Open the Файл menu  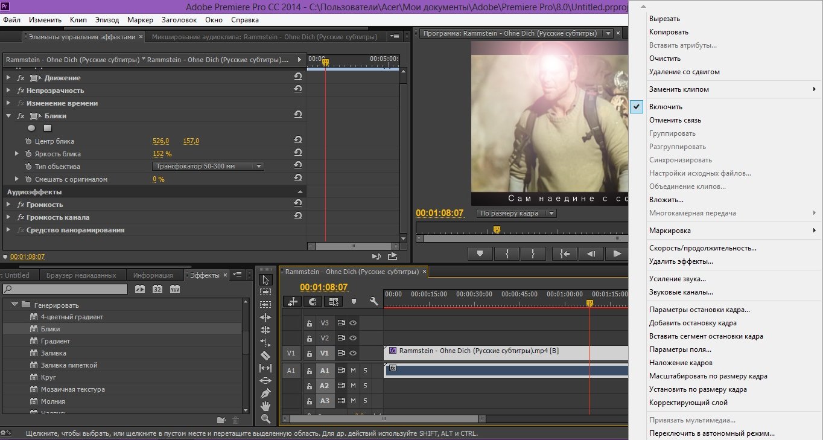point(12,20)
